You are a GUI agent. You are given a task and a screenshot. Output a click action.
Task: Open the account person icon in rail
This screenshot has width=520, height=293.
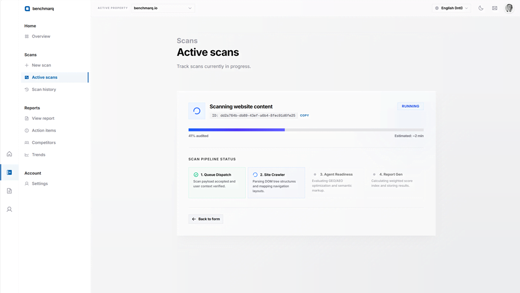pos(9,210)
